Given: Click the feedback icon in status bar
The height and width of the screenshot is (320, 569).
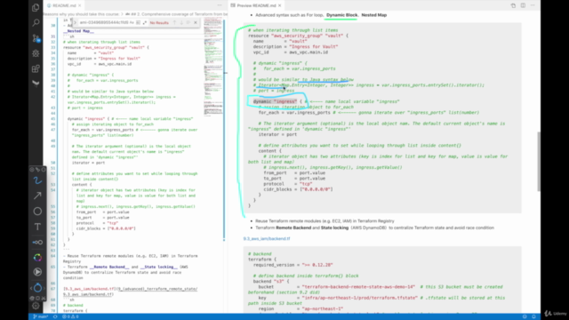Looking at the screenshot, I should pos(525,316).
